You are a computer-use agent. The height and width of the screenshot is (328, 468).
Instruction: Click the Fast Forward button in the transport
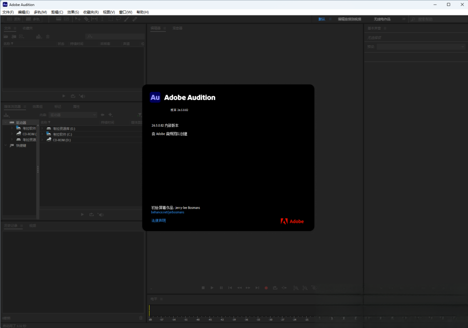coord(248,288)
